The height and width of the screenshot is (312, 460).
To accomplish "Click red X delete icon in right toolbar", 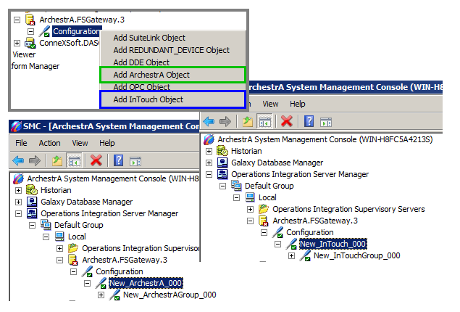I will click(x=287, y=121).
